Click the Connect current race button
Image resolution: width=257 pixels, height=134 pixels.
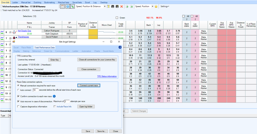point(89,85)
